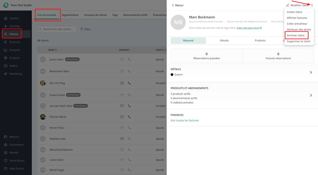The width and height of the screenshot is (318, 175).
Task: Choose Supprimer le client menu entry
Action: (299, 41)
